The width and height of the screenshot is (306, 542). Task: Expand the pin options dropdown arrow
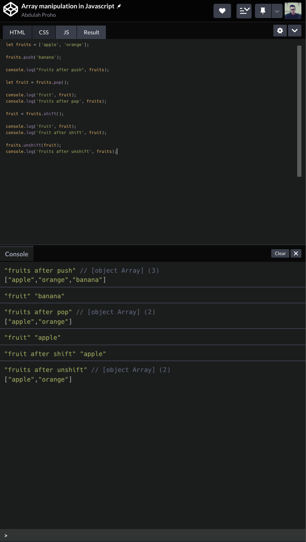point(277,11)
